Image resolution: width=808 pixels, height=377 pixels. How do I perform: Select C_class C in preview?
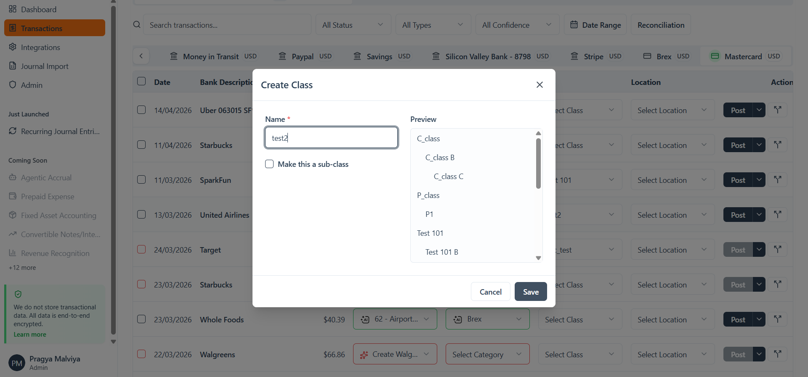(449, 177)
